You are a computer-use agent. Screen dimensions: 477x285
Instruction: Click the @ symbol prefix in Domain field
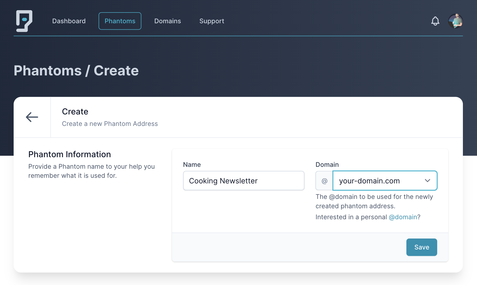tap(324, 181)
